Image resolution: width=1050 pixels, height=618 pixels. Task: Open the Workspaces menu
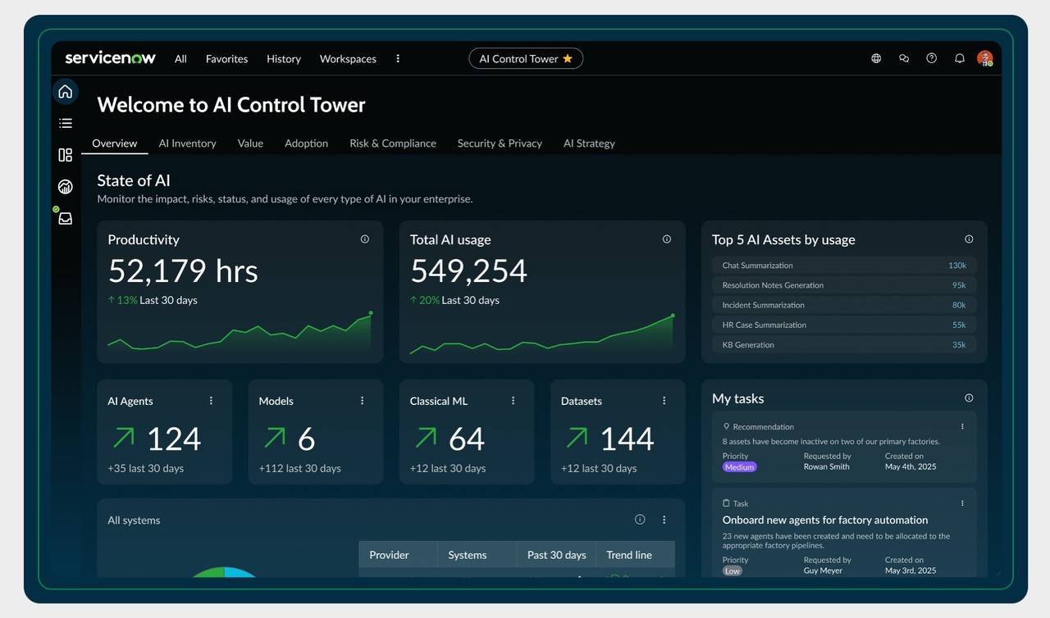pyautogui.click(x=348, y=59)
